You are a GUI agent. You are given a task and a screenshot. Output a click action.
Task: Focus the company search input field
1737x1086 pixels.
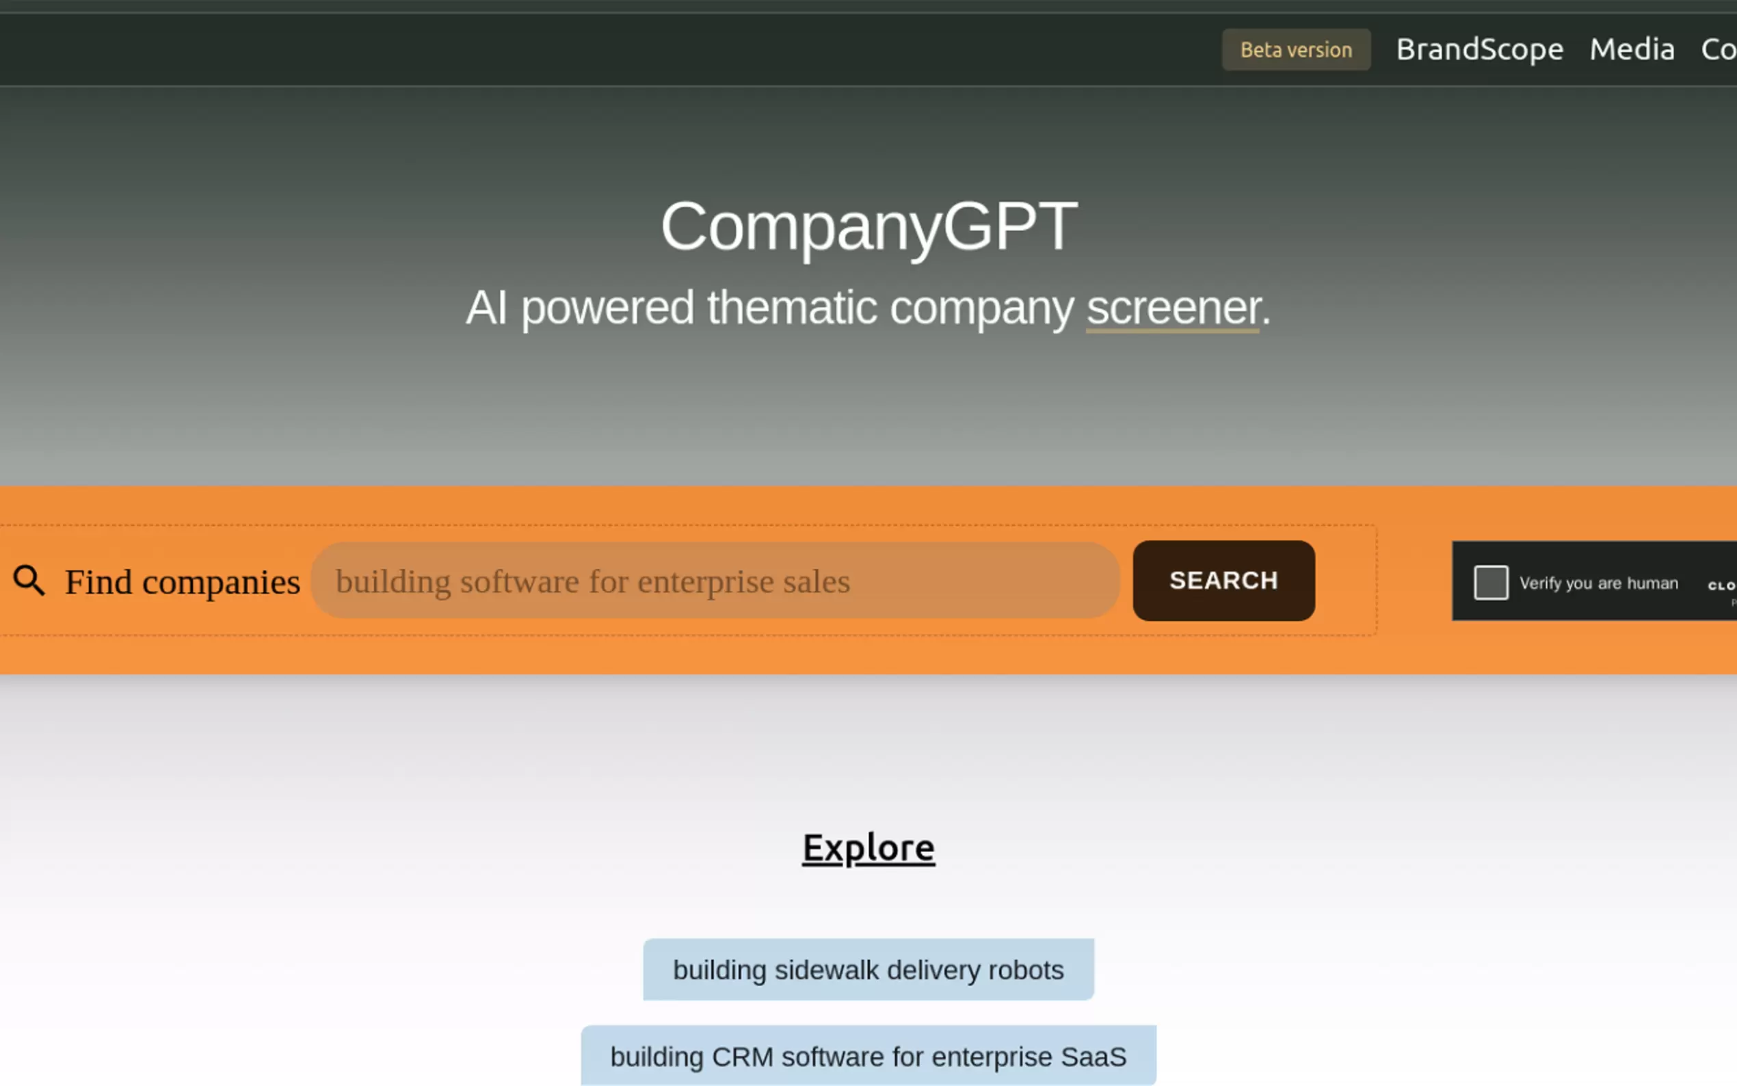click(x=715, y=581)
